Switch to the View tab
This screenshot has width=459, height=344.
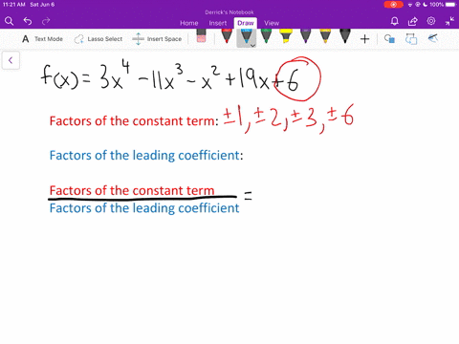[x=272, y=23]
